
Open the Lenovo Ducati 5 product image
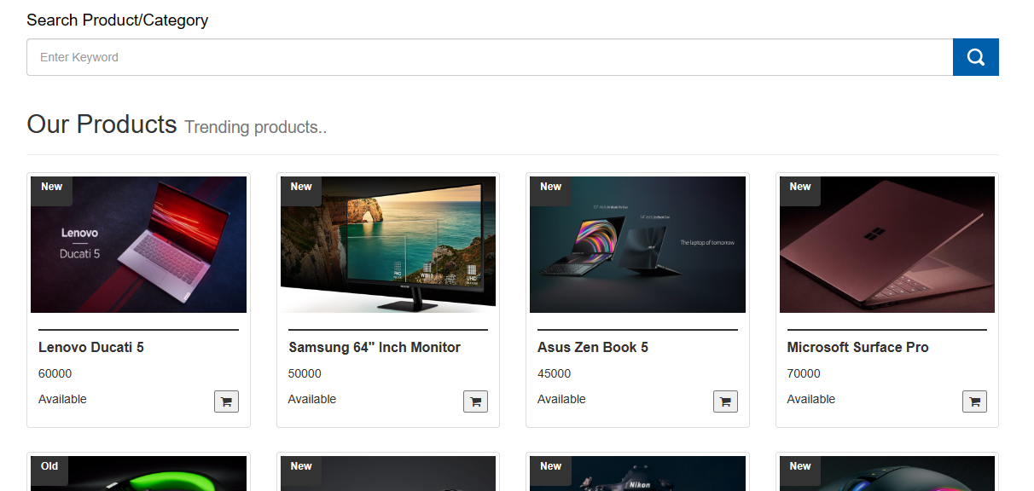(x=138, y=245)
